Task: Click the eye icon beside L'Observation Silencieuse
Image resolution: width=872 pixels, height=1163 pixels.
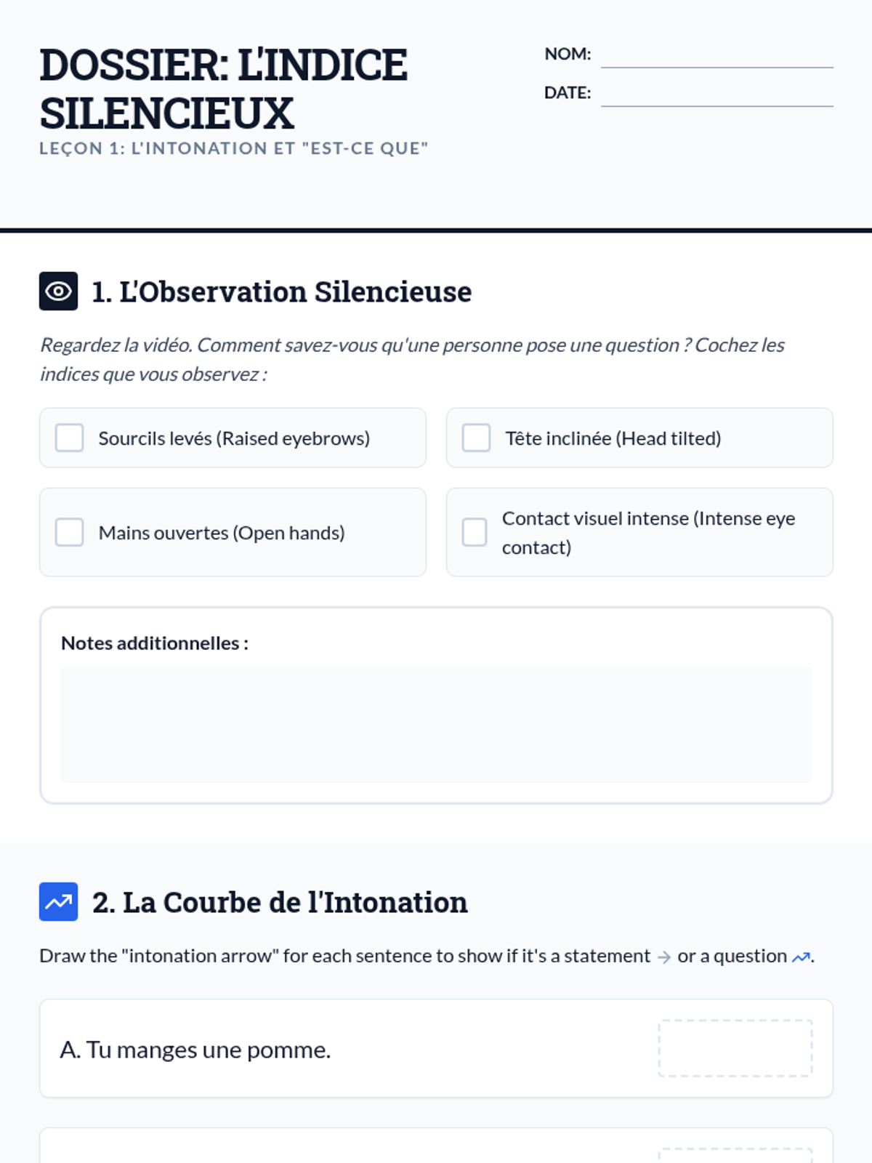Action: [58, 291]
